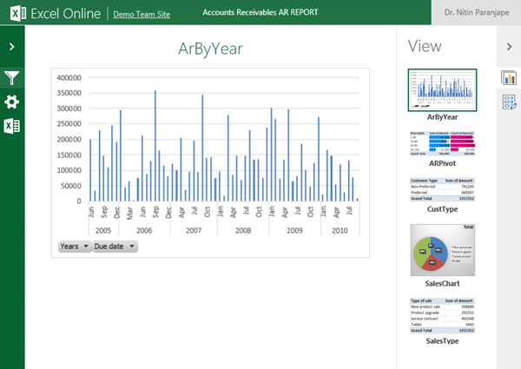Viewport: 521px width, 369px height.
Task: Click the Dr. Nitin Paranjape user name
Action: point(477,12)
